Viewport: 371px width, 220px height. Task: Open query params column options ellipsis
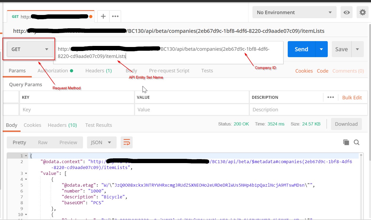(330, 97)
